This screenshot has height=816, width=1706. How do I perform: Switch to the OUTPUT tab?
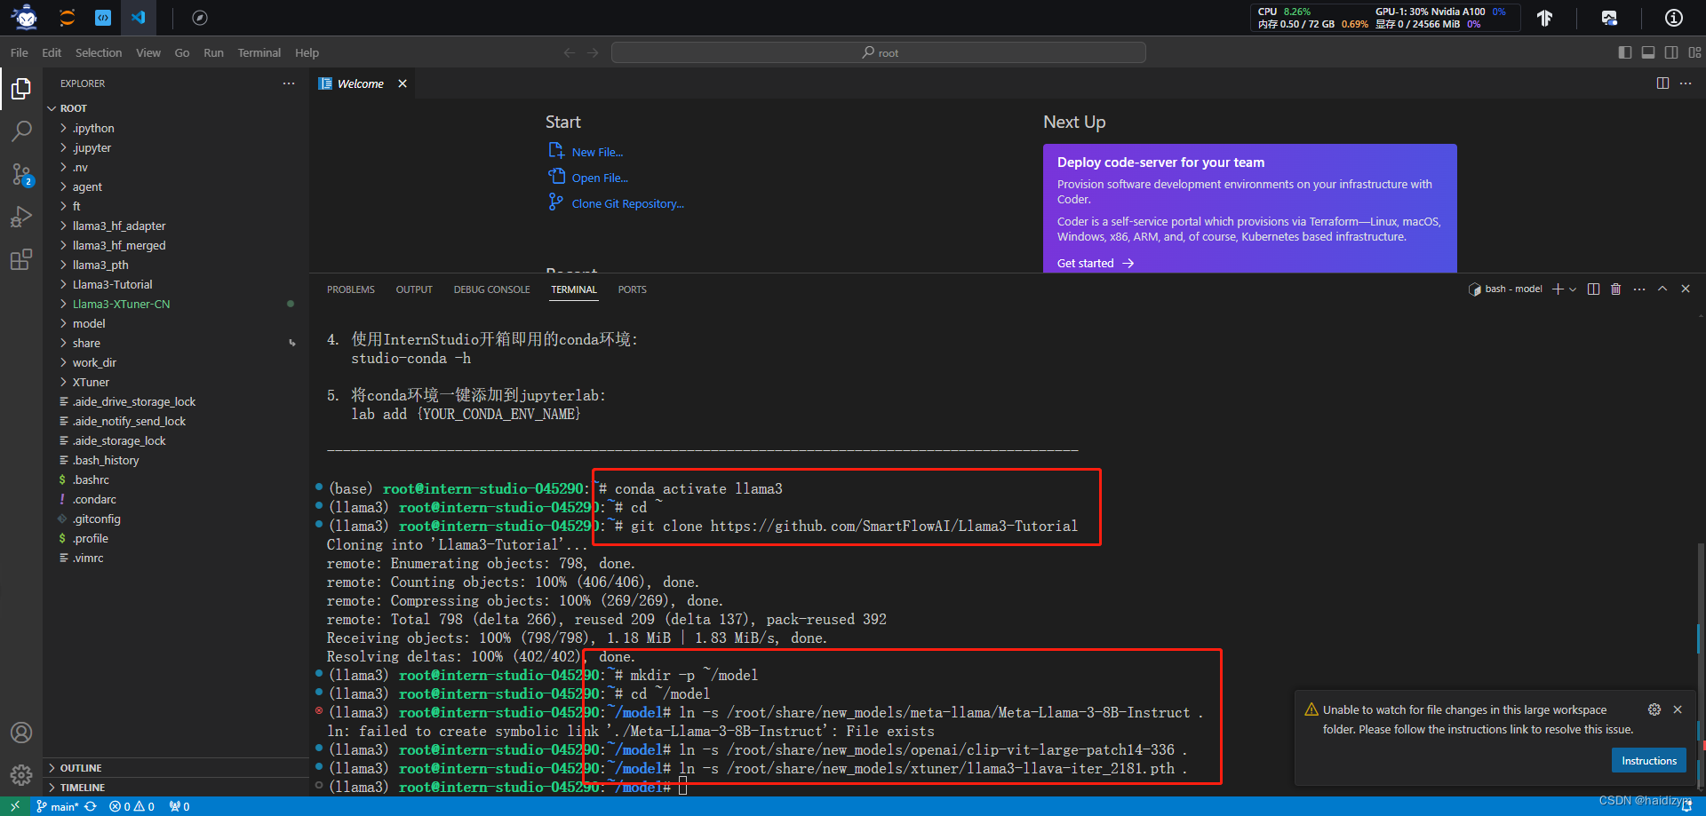coord(414,289)
